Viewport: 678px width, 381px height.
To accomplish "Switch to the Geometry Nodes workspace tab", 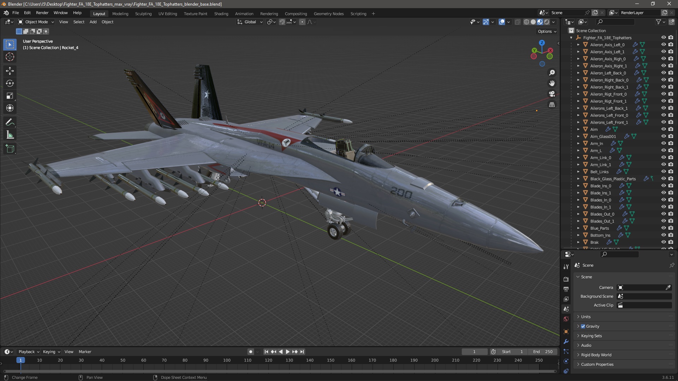I will [x=328, y=14].
